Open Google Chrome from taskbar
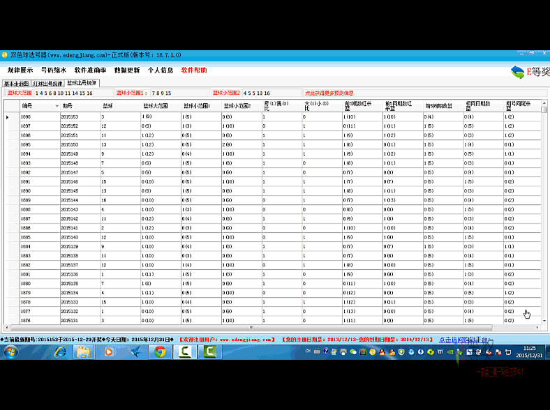 [160, 351]
